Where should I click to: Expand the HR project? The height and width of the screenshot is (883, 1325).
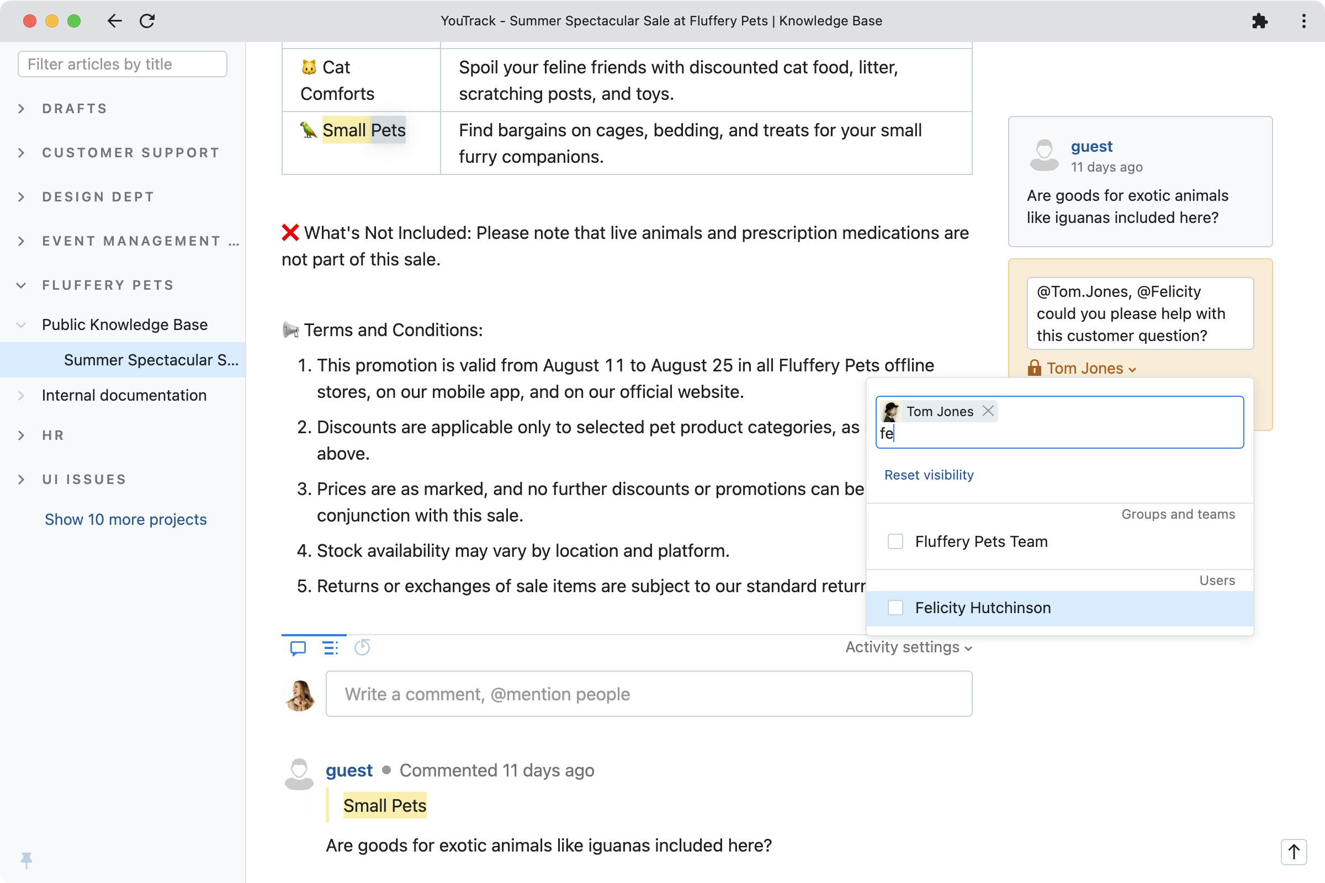tap(22, 435)
